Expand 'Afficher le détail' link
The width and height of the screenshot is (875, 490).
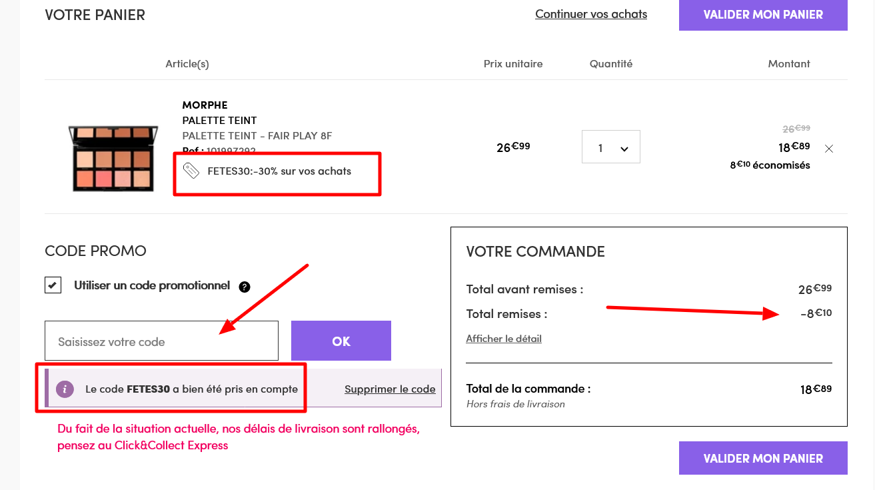(x=504, y=339)
